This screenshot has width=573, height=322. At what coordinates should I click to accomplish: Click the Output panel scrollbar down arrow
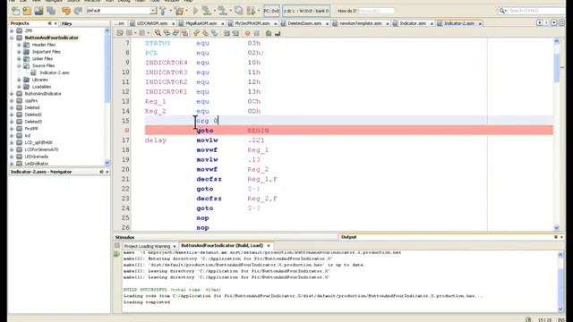pos(560,309)
